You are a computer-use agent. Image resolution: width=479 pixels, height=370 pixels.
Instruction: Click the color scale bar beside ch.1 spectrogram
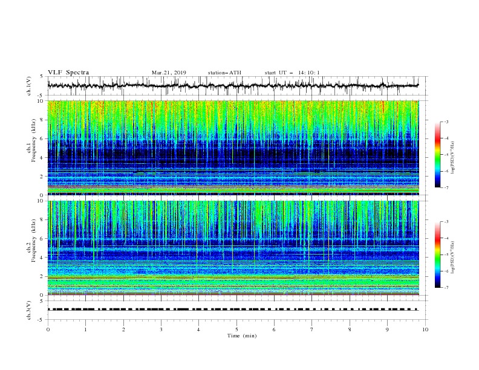point(438,155)
